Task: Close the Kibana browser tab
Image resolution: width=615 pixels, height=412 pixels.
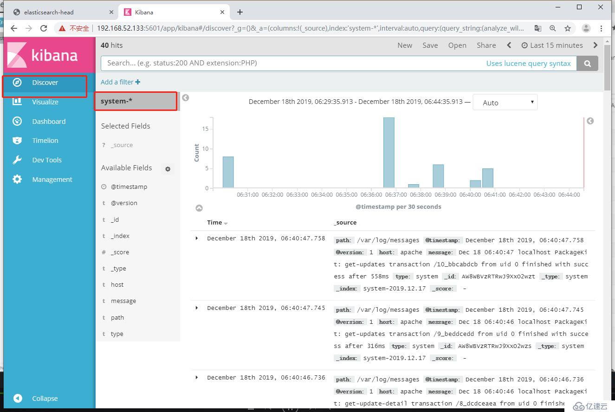Action: 222,12
